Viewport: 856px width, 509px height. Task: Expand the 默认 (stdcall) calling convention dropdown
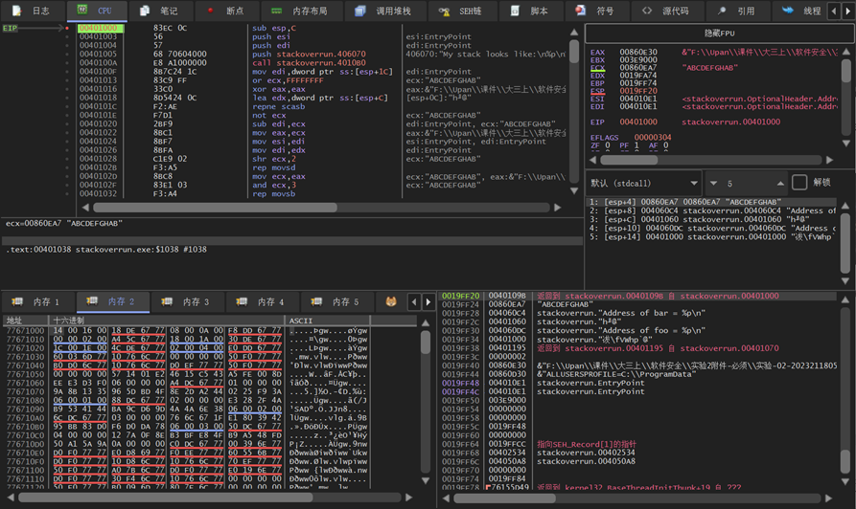click(x=694, y=183)
